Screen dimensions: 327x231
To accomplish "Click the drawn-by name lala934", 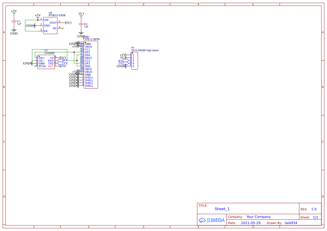I will (291, 223).
